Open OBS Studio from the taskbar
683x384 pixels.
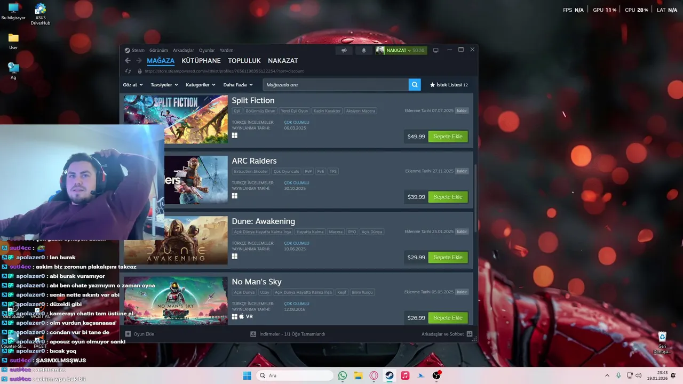[436, 375]
